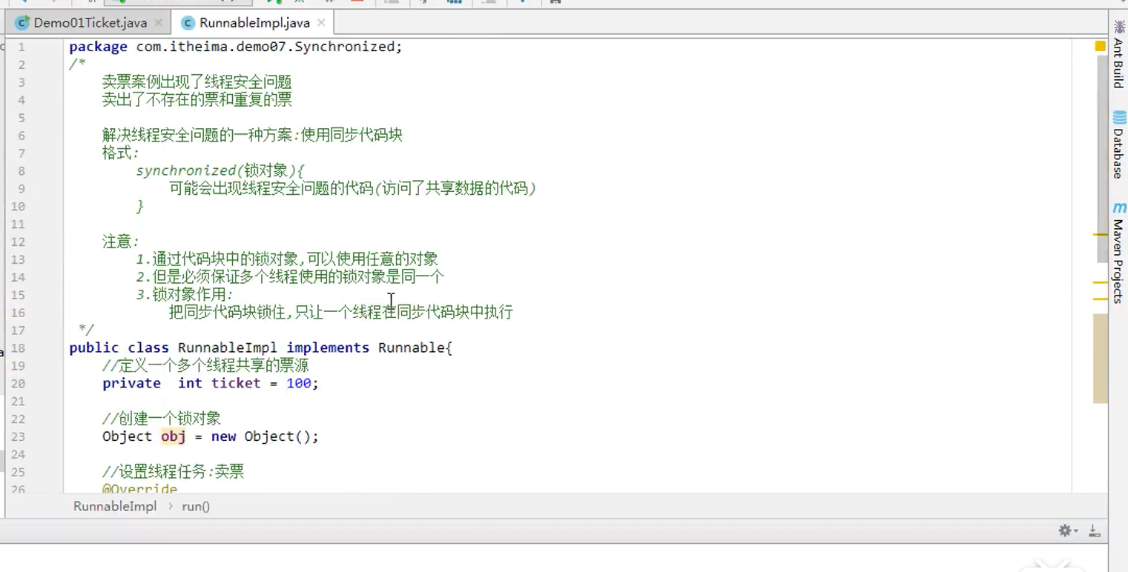Click the synchronized(锁对象){ comment text
The image size is (1128, 572).
220,170
